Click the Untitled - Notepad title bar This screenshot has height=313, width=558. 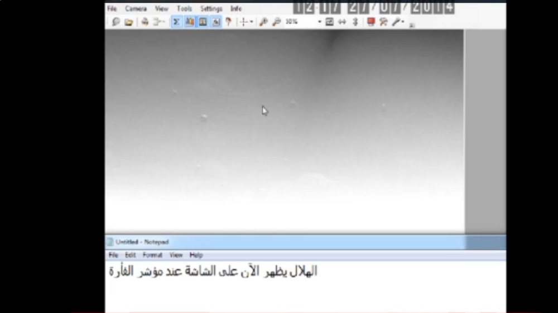[279, 242]
